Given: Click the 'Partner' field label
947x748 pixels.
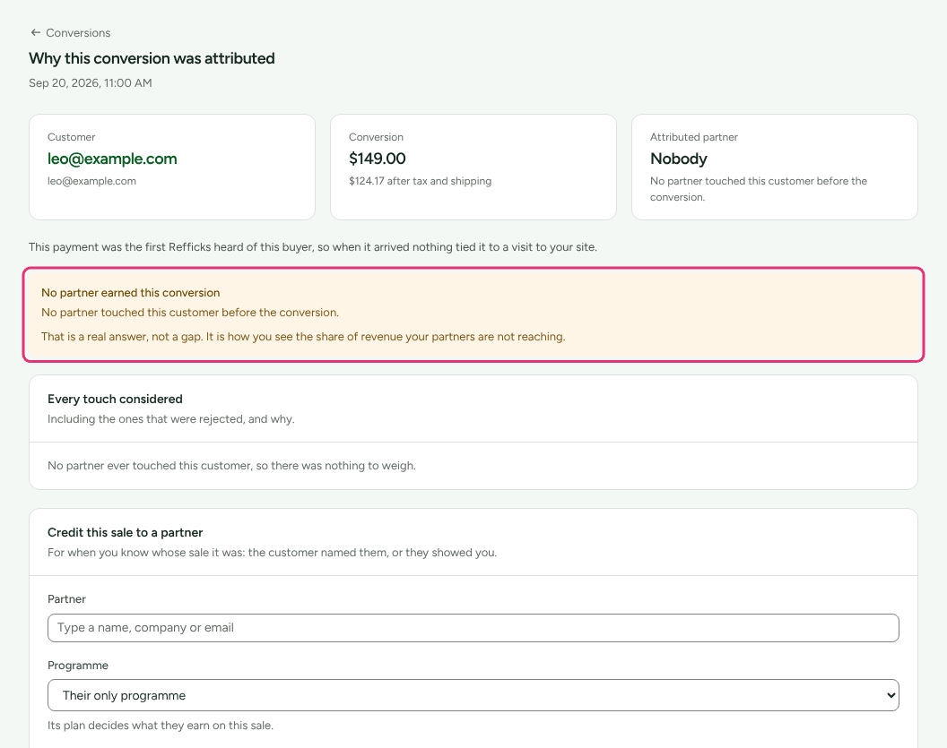Looking at the screenshot, I should [66, 599].
